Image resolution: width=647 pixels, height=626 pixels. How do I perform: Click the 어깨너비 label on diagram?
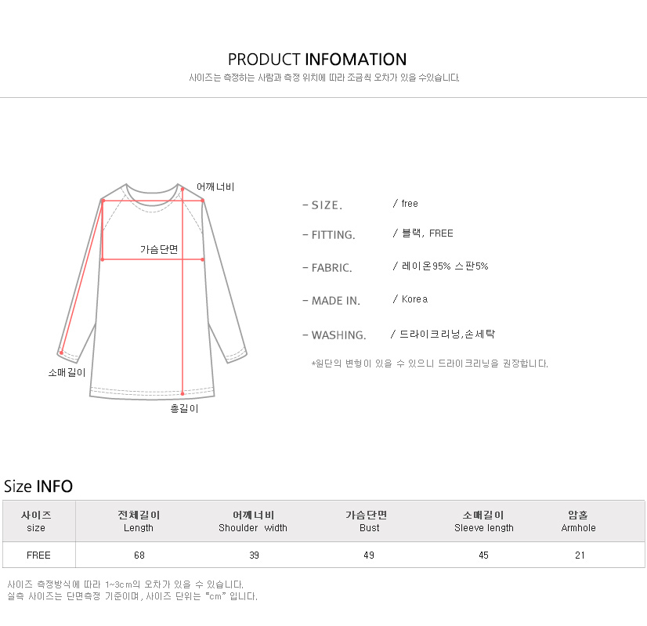click(215, 187)
